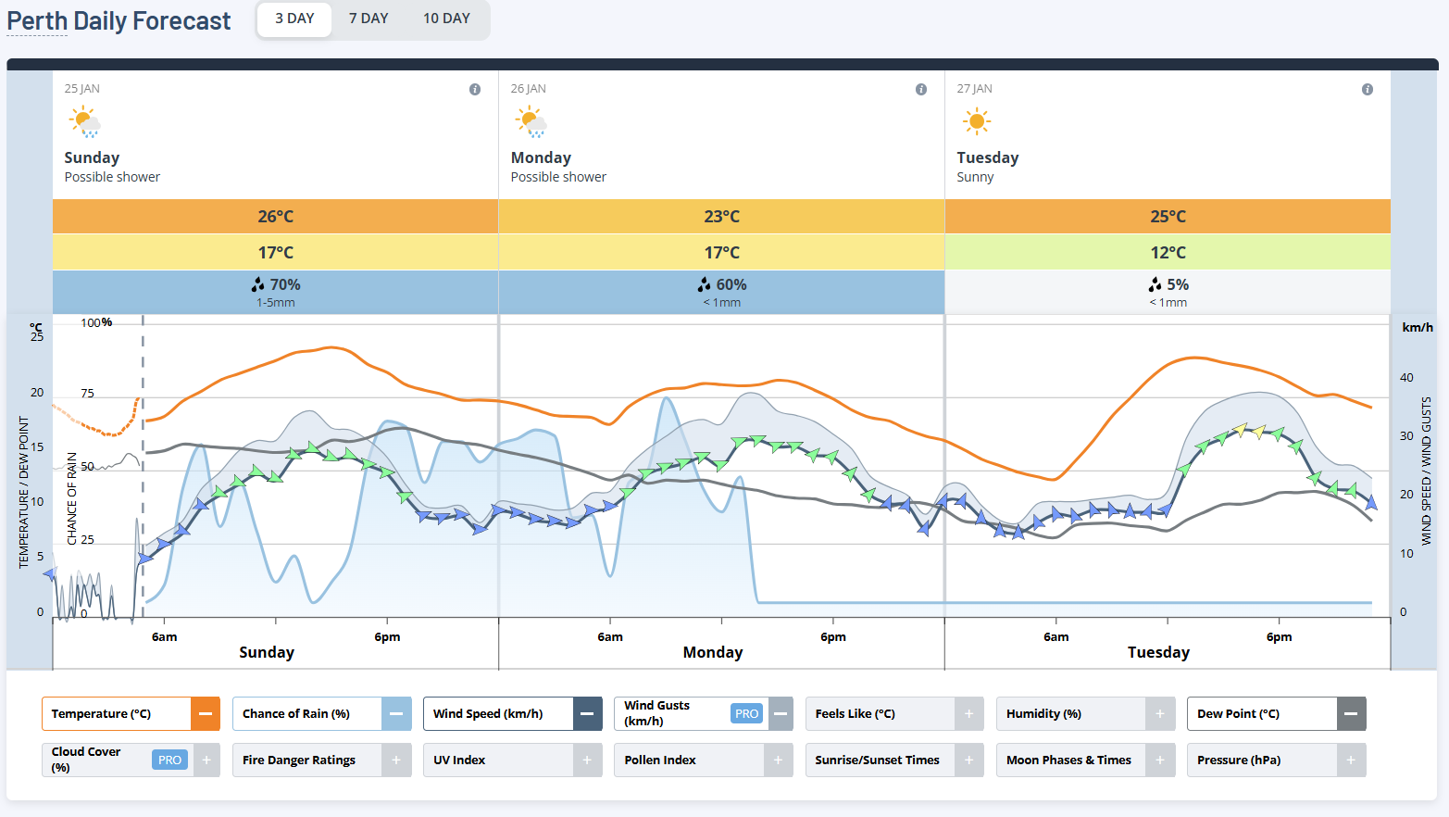This screenshot has height=817, width=1449.
Task: Click the info icon on Sunday's forecast card
Action: click(x=474, y=90)
